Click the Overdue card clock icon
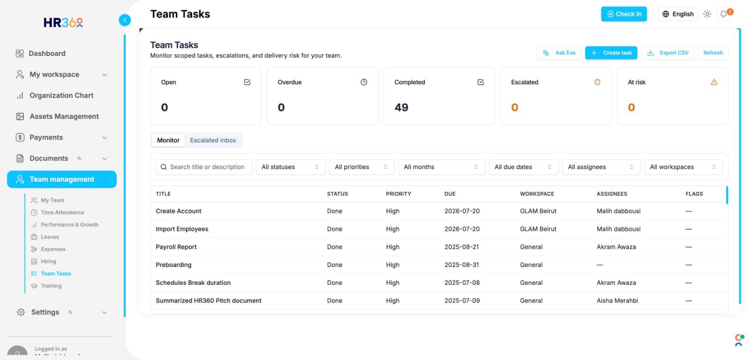The width and height of the screenshot is (755, 360). tap(364, 82)
